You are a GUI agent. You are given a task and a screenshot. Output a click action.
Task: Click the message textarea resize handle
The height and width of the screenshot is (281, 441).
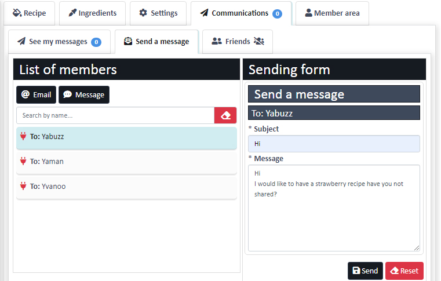[x=417, y=248]
